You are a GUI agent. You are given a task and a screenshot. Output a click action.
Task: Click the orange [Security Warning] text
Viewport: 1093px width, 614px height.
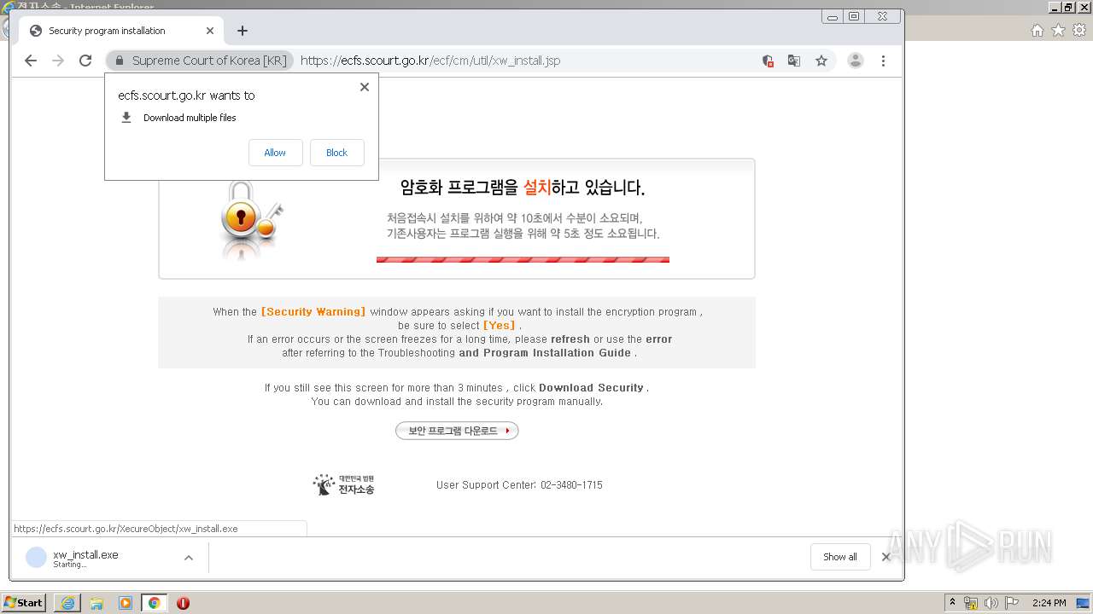[x=313, y=312]
